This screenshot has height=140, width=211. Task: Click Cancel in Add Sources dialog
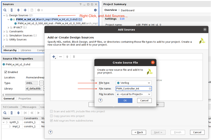pyautogui.click(x=197, y=132)
